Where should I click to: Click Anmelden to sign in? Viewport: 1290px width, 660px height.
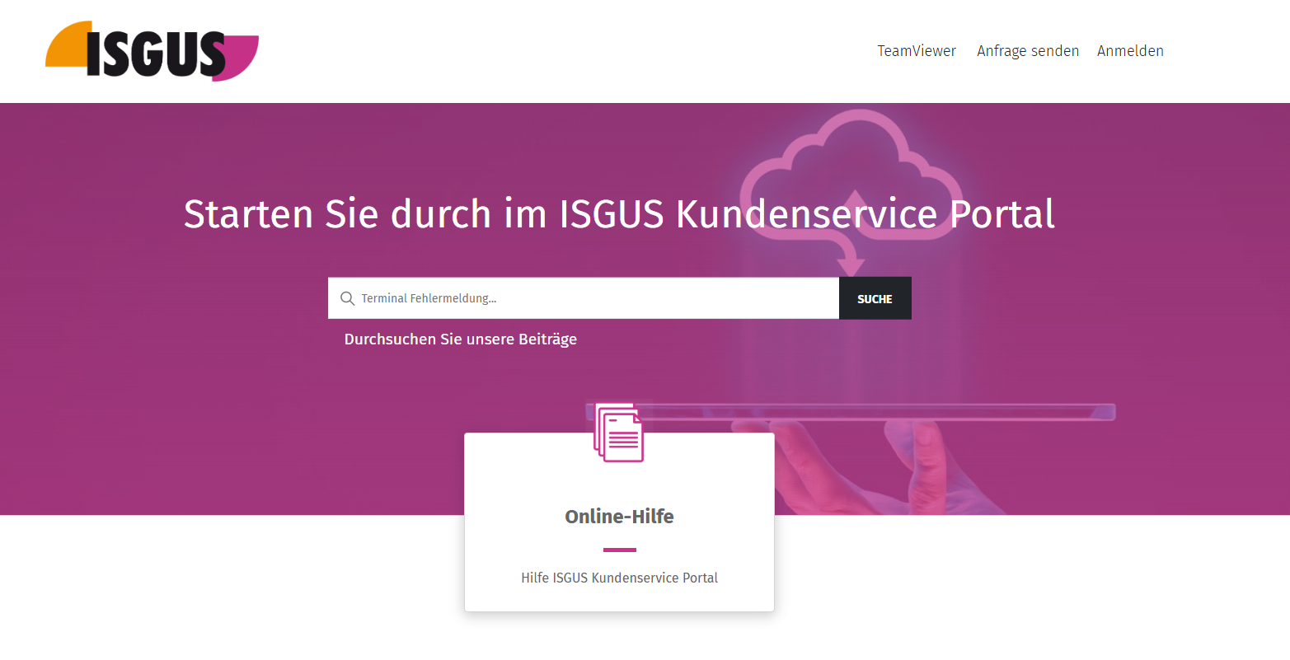point(1130,51)
